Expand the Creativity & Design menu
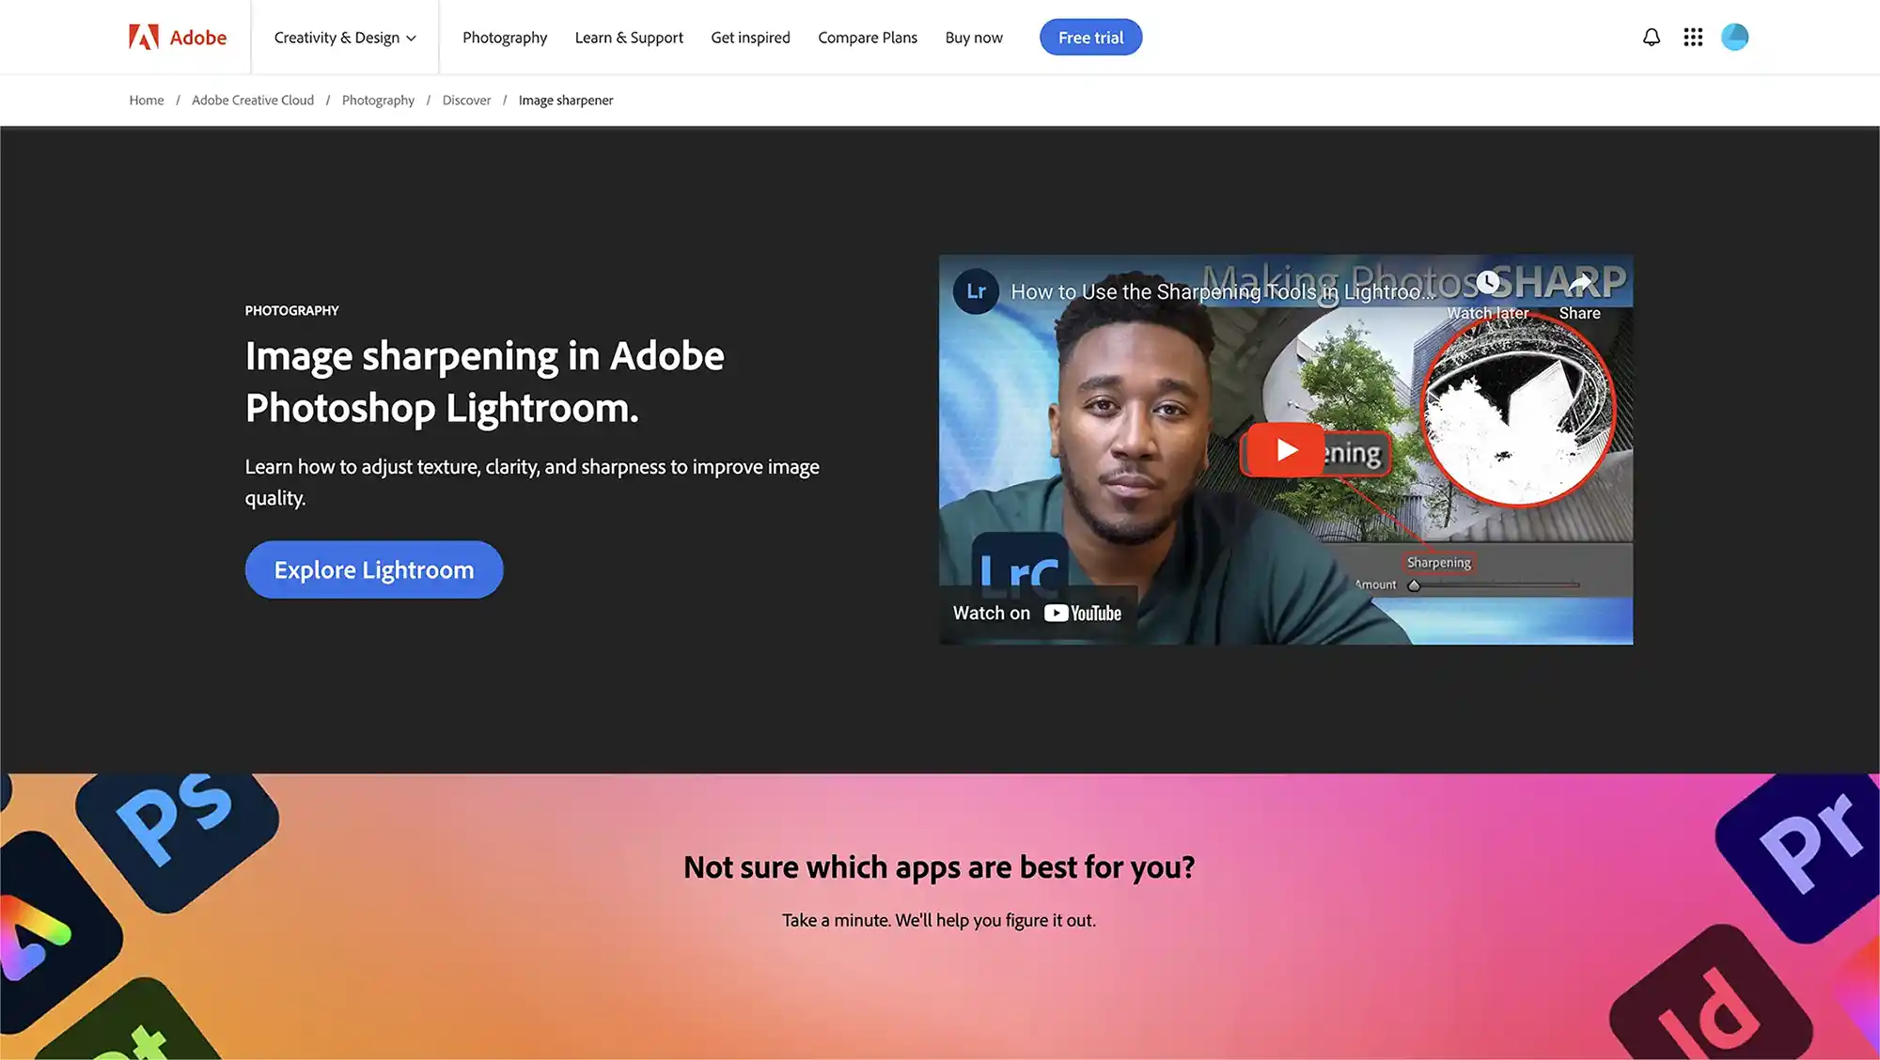The image size is (1880, 1060). [344, 38]
